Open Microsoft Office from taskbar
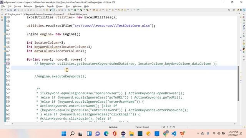The image size is (246, 138). click(x=115, y=134)
